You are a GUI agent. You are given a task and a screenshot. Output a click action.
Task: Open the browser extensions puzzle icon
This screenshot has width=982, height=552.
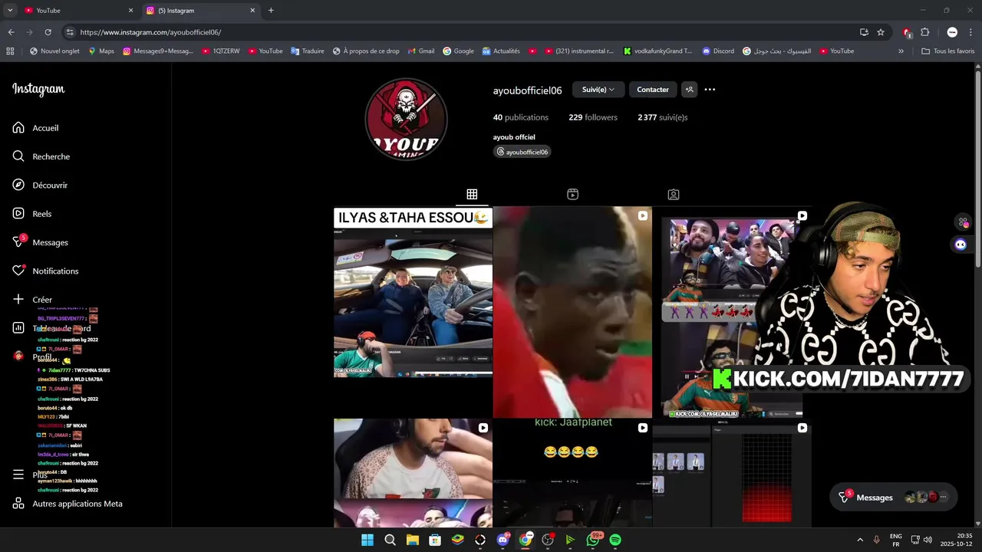[x=924, y=32]
